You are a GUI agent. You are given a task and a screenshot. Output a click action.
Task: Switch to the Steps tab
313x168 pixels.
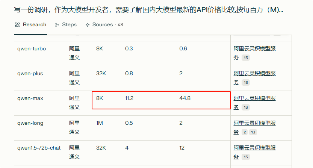click(66, 24)
